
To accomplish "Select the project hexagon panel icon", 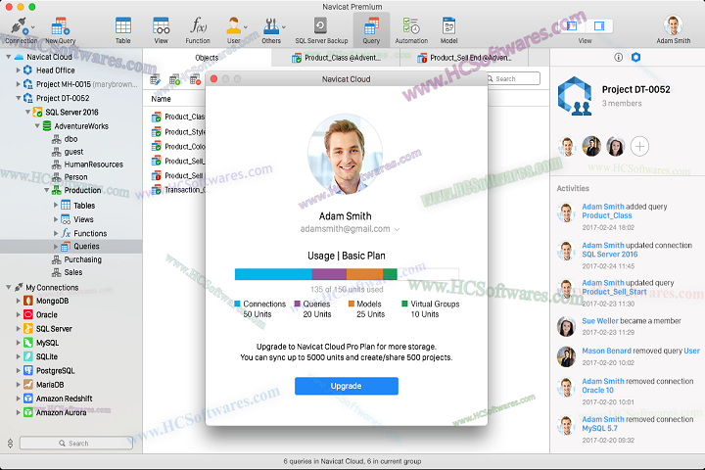I will pyautogui.click(x=635, y=57).
